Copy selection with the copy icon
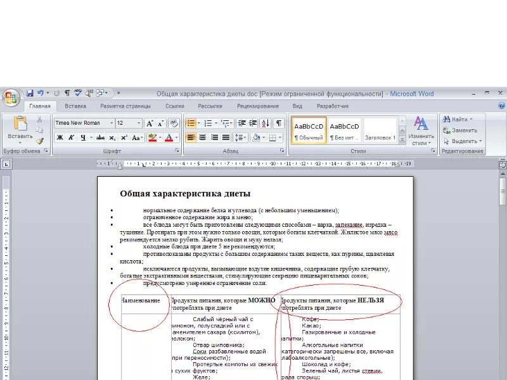The image size is (507, 380). pos(39,130)
